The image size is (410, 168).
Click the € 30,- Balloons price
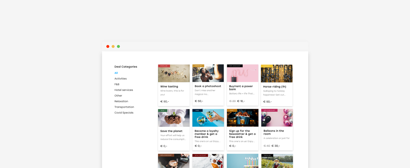click(276, 146)
